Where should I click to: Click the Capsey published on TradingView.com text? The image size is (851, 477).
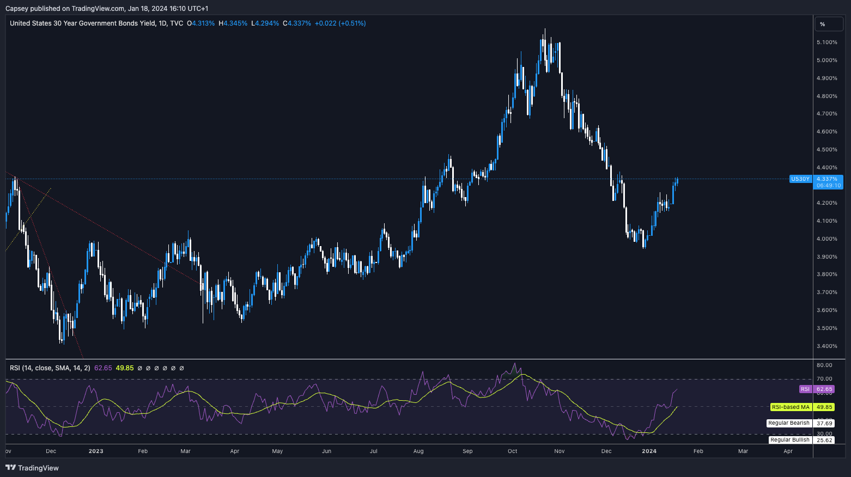[107, 8]
